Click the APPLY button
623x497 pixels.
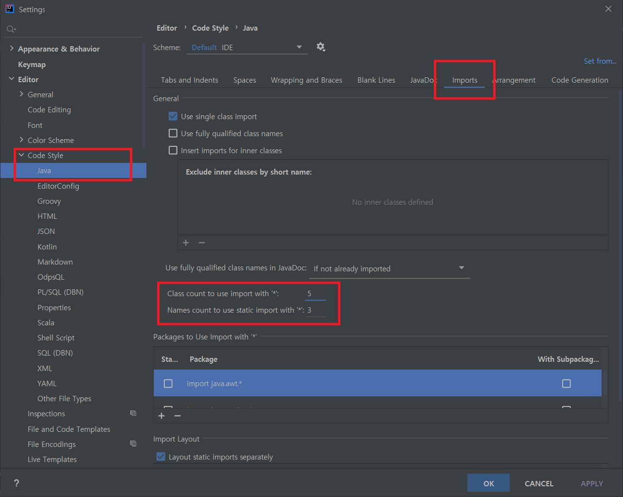(592, 483)
